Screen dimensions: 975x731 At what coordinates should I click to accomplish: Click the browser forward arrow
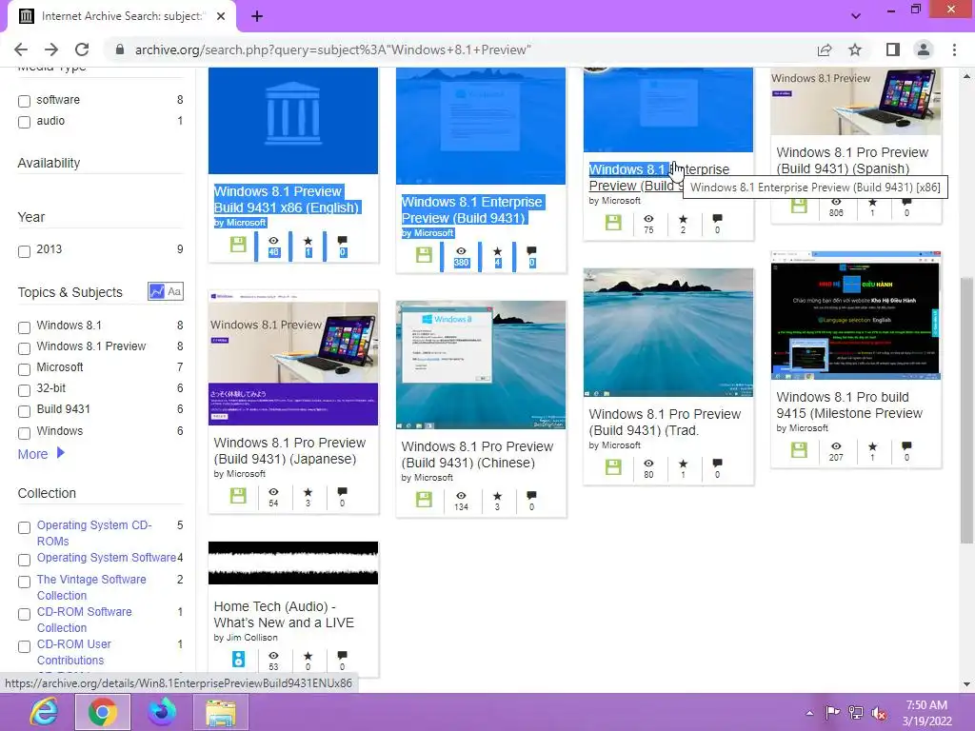click(51, 49)
